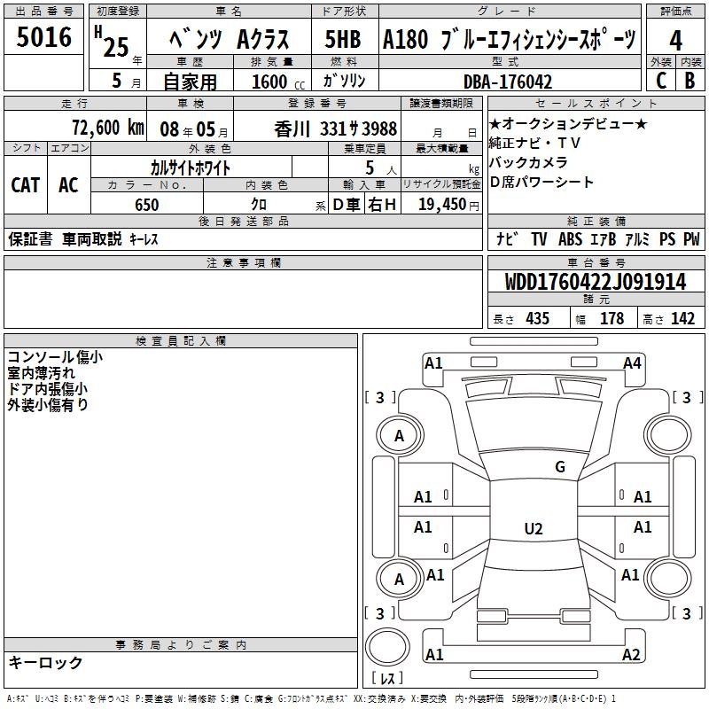Select the sales point 純正ナビ・TV
The width and height of the screenshot is (709, 709).
click(x=534, y=143)
